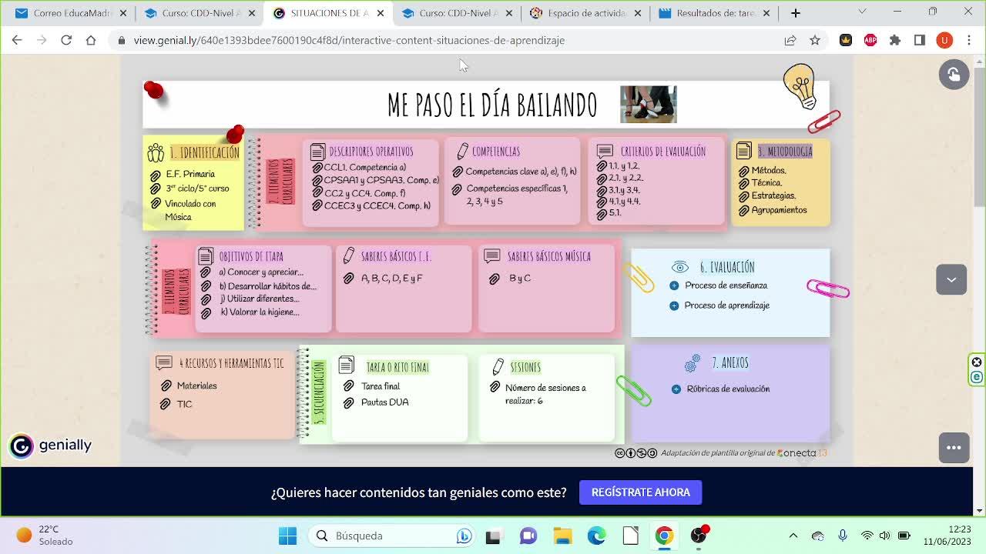Open File Explorer from taskbar
The height and width of the screenshot is (554, 986).
click(x=562, y=536)
